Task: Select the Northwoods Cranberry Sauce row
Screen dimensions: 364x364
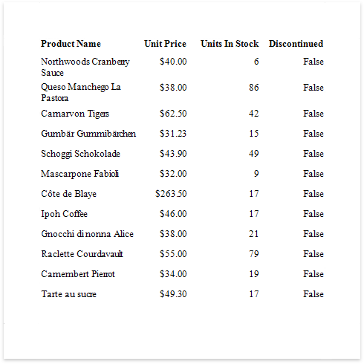Action: click(x=182, y=67)
